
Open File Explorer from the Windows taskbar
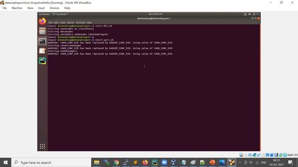96,162
